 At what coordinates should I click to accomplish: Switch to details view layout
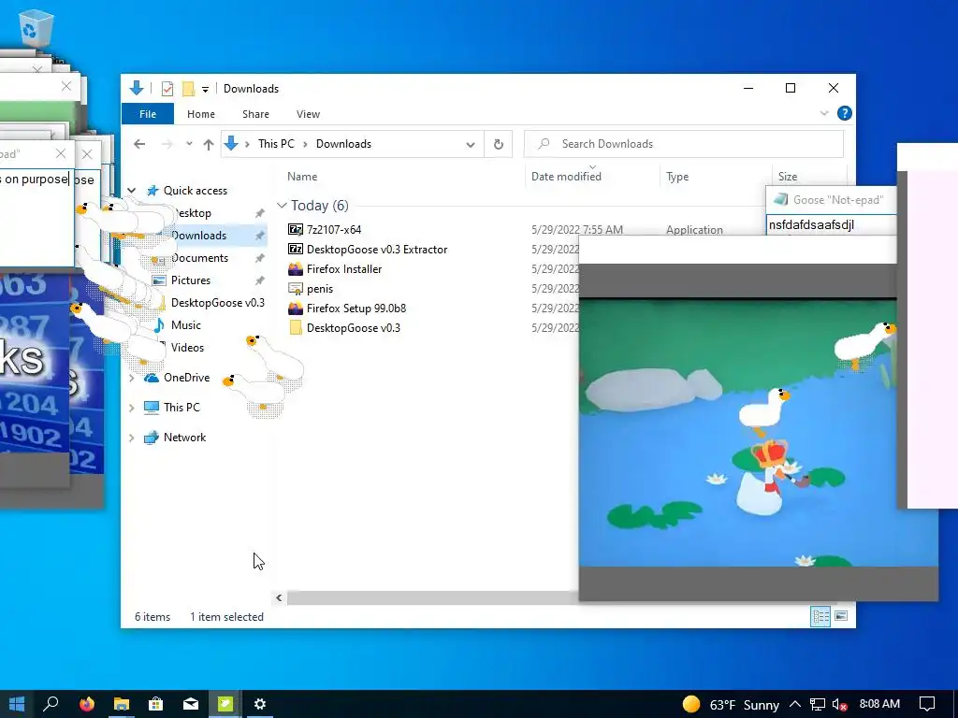(820, 617)
